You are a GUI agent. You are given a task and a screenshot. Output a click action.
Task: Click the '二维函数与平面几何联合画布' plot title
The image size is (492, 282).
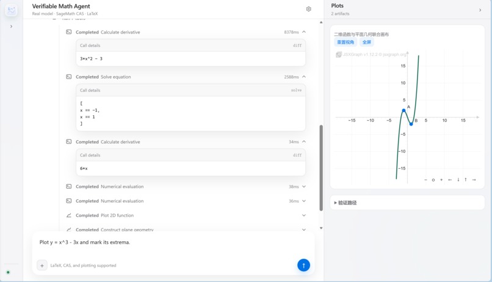pos(361,35)
